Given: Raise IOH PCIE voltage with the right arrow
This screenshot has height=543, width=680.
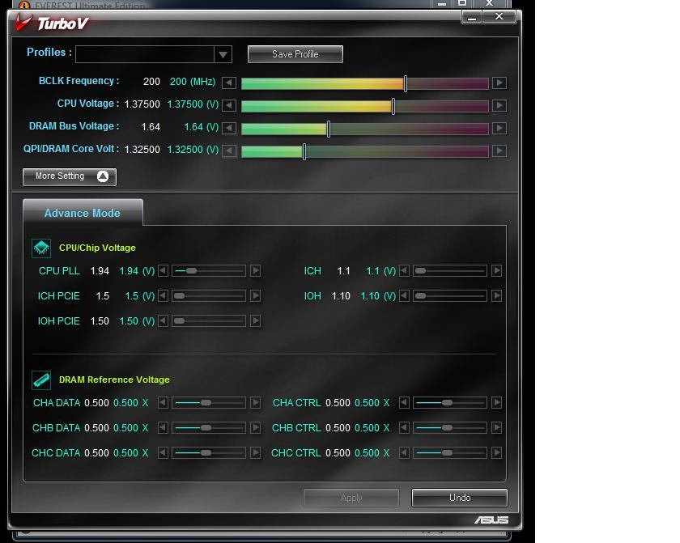Looking at the screenshot, I should (x=256, y=321).
